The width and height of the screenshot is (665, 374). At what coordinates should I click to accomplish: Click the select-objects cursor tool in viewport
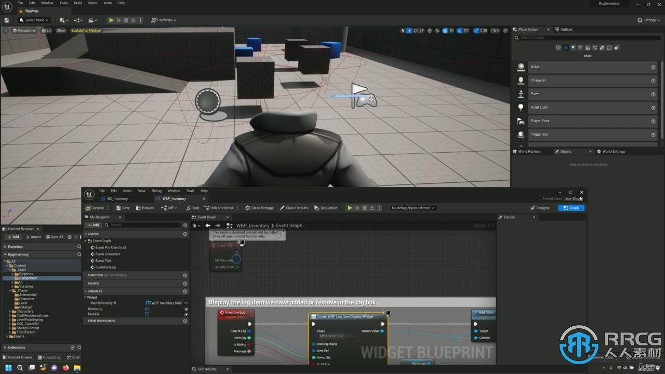click(x=403, y=31)
